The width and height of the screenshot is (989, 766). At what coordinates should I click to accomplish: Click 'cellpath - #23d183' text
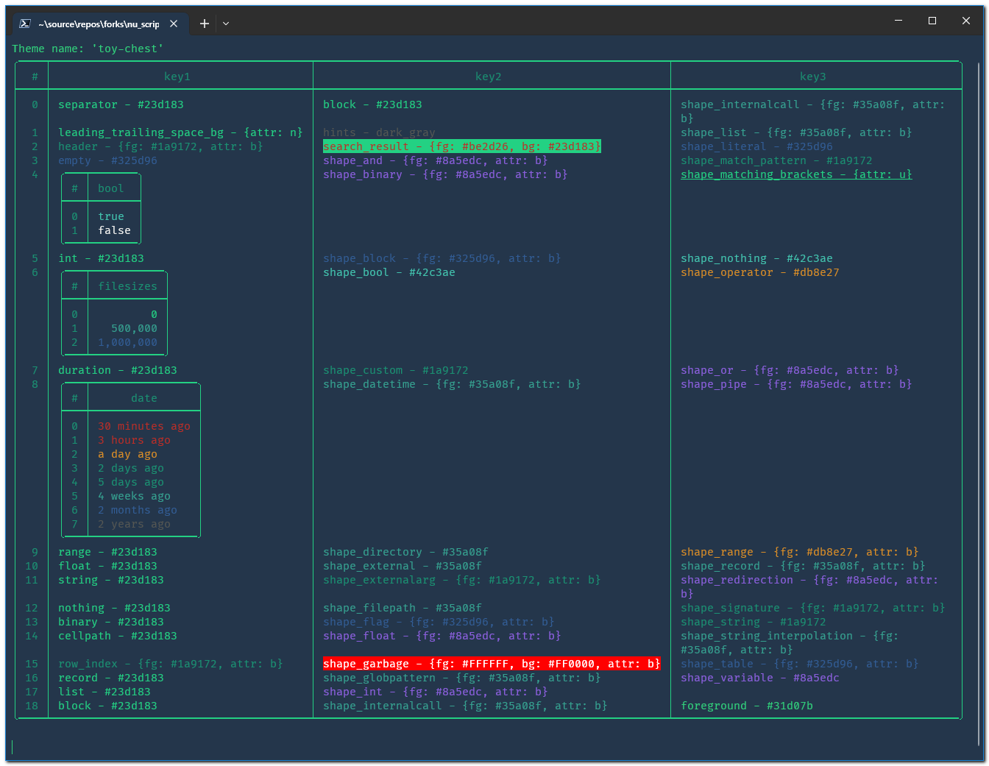[118, 636]
